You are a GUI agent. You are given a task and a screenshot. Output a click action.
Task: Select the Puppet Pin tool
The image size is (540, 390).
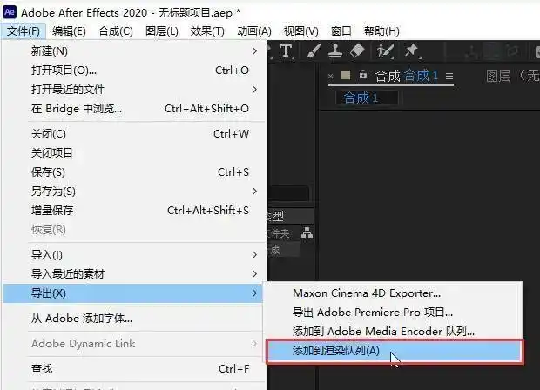point(410,51)
